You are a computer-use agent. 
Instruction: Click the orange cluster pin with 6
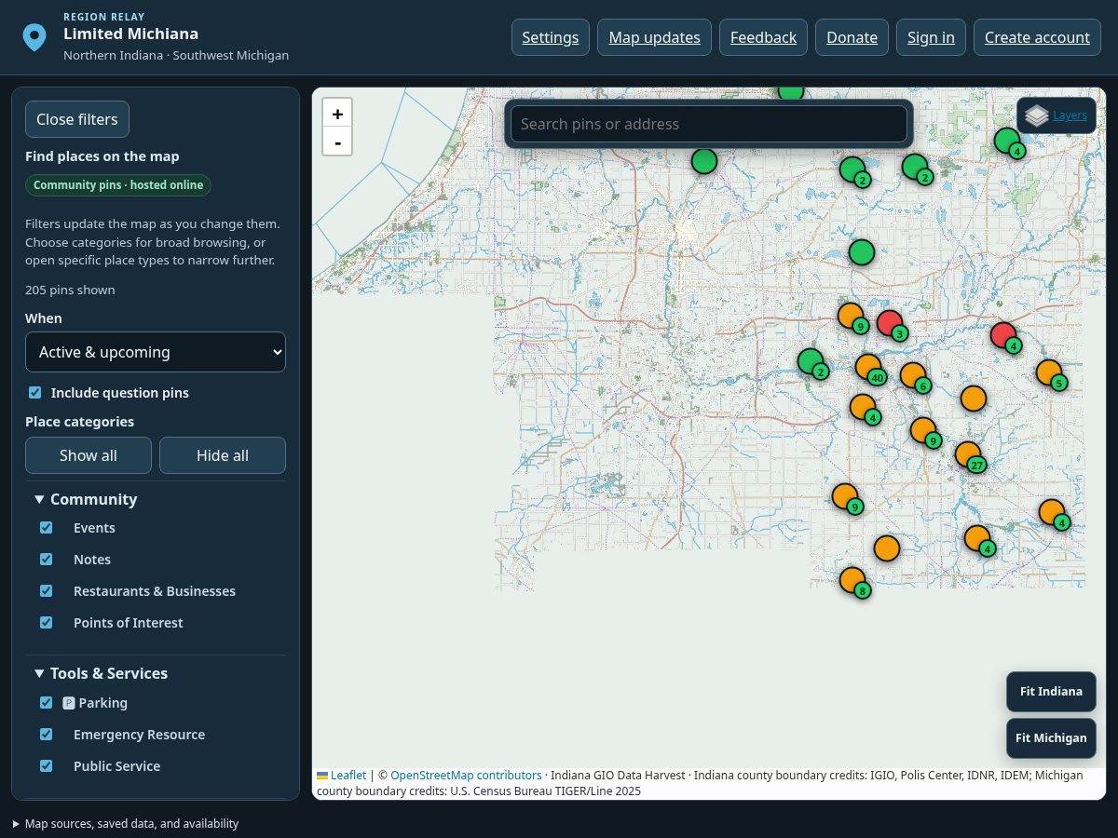coord(913,375)
